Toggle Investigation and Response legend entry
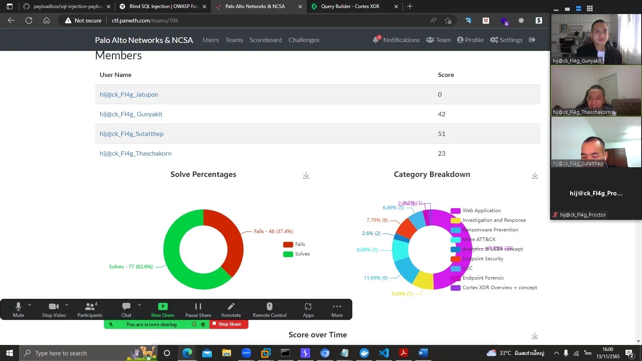This screenshot has height=361, width=642. (x=488, y=220)
